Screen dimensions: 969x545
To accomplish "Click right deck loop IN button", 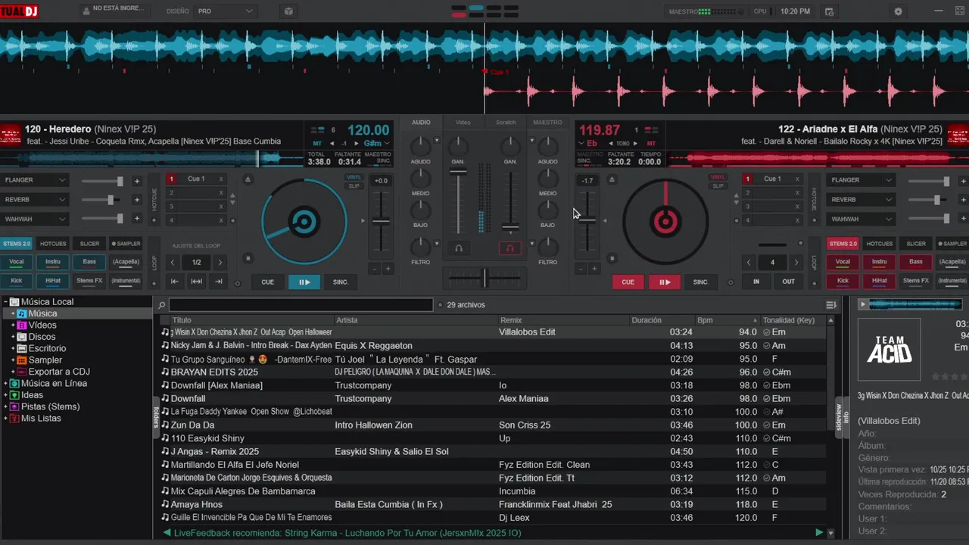I will point(756,282).
